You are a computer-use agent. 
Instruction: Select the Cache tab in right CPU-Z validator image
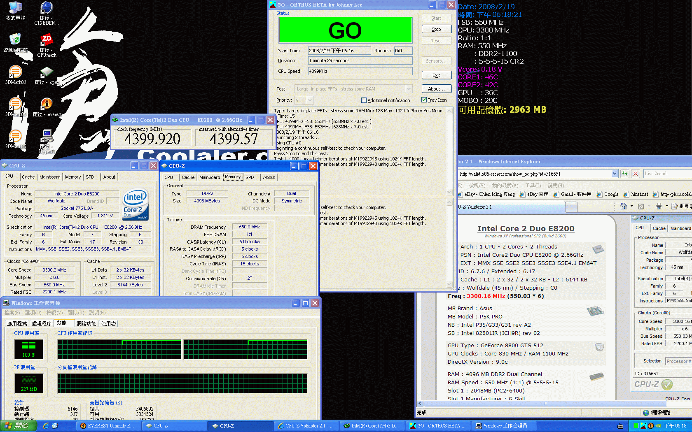pyautogui.click(x=659, y=228)
